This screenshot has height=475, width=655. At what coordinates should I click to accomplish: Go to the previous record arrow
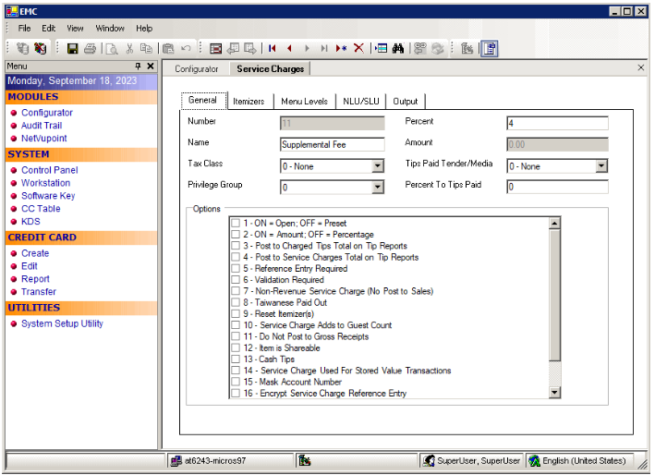[x=289, y=48]
